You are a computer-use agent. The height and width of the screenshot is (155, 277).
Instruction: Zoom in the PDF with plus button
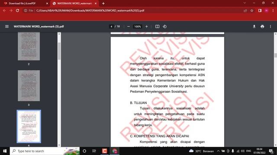pyautogui.click(x=147, y=27)
